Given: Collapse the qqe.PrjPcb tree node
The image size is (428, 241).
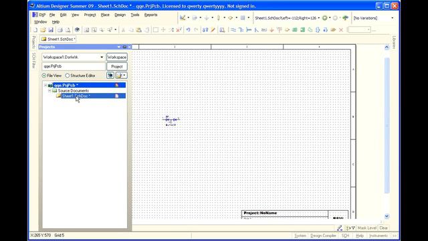Looking at the screenshot, I should 45,85.
